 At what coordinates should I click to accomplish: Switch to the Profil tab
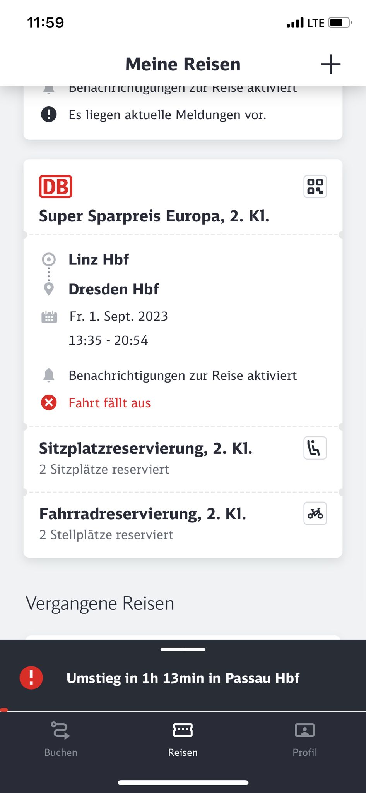(305, 739)
